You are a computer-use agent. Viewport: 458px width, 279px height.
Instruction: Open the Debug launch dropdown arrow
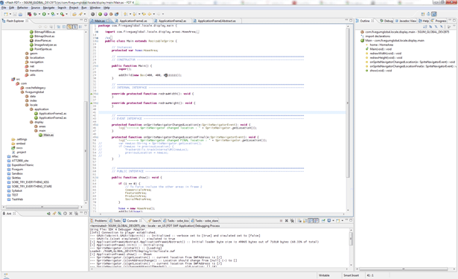[x=39, y=14]
